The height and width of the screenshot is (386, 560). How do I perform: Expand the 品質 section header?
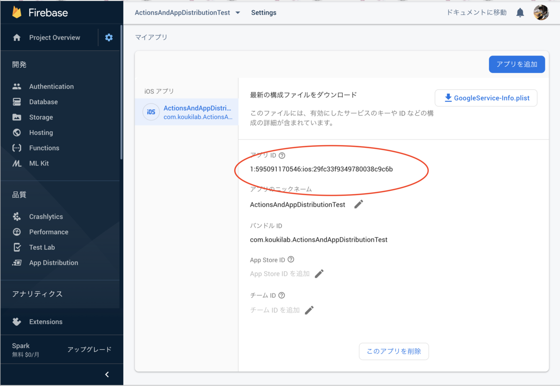tap(19, 195)
